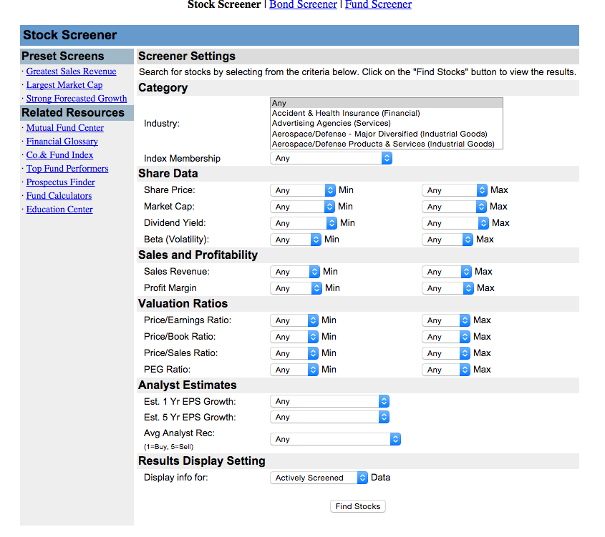
Task: Open the Co.& Fund Index link
Action: click(x=60, y=155)
